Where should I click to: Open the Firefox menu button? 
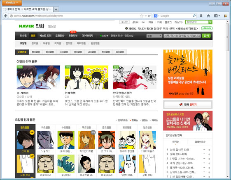[12, 2]
